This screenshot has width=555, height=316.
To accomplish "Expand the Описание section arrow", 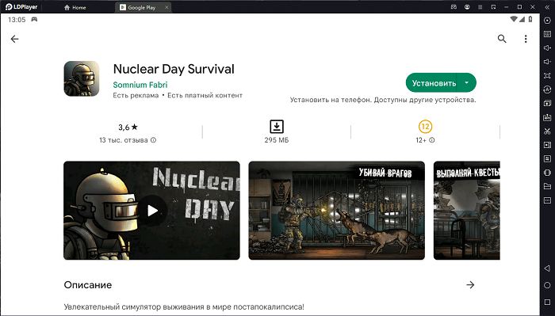I will (x=470, y=285).
